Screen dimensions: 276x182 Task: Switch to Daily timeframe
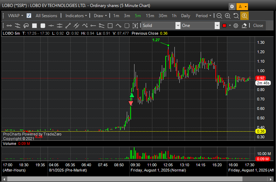(x=186, y=16)
